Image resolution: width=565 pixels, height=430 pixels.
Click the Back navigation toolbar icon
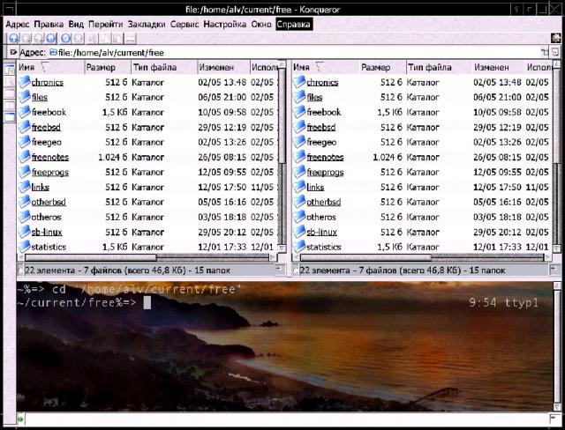[25, 38]
